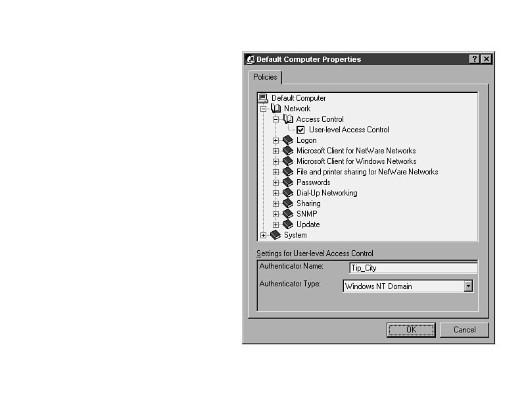Select the Policies tab

click(x=265, y=77)
